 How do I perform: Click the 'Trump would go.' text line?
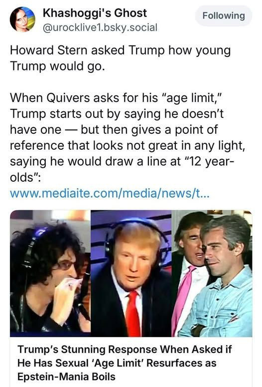pos(57,66)
